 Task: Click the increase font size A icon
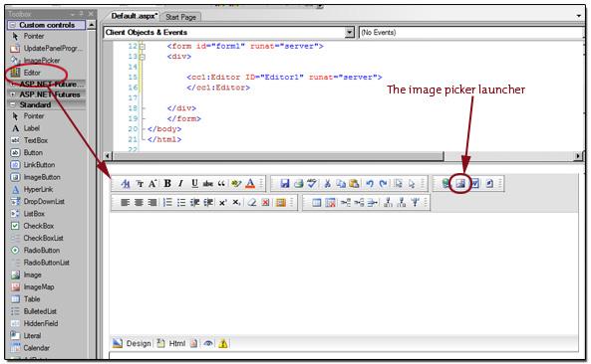tap(152, 184)
